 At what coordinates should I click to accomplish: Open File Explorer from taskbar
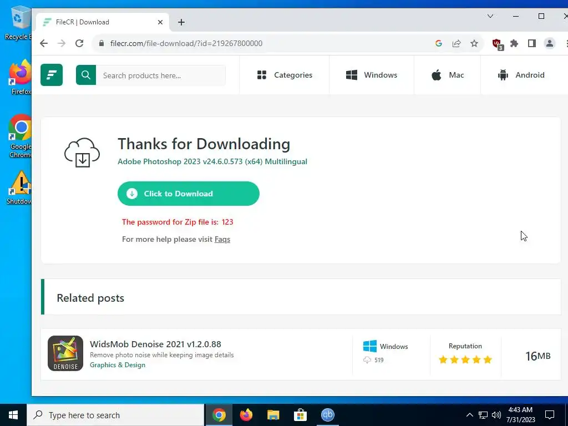(273, 415)
